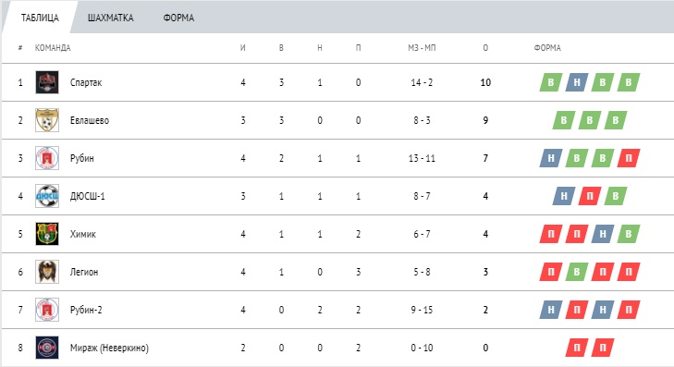Open the ДЮСШ-1 club logo
Image resolution: width=674 pixels, height=367 pixels.
pyautogui.click(x=47, y=196)
